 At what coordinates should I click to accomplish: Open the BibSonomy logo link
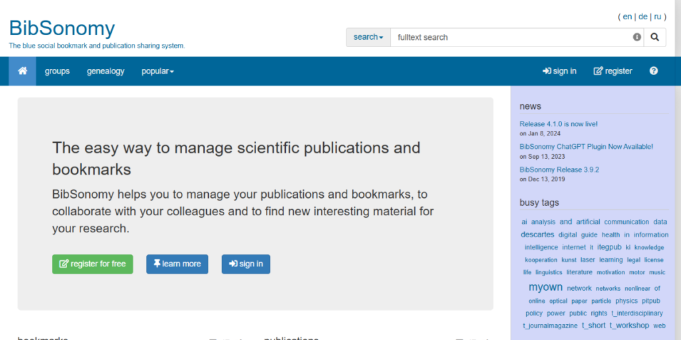point(62,29)
